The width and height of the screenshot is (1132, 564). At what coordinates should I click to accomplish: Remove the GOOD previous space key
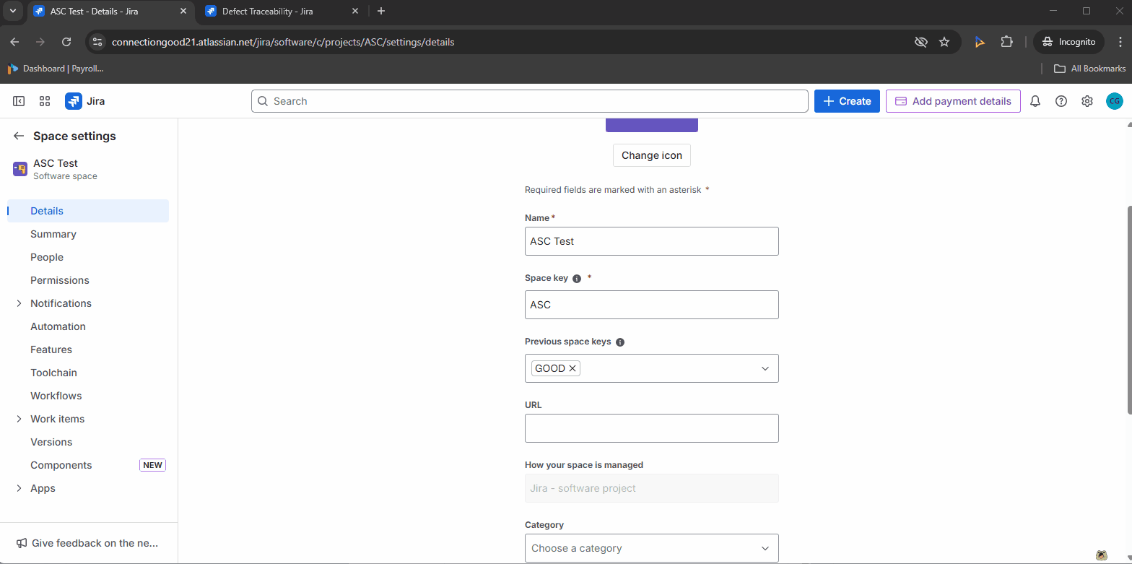pos(572,368)
